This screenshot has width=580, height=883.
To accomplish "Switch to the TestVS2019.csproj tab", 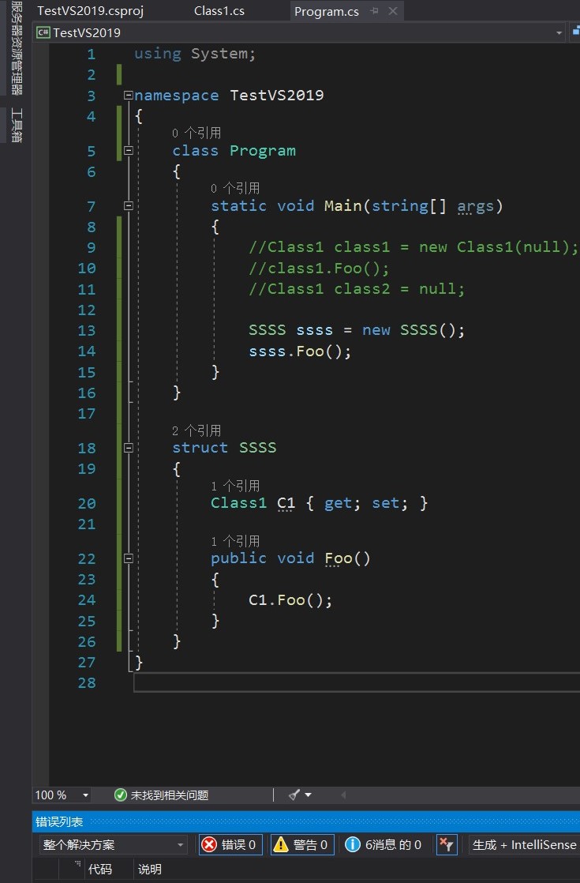I will pos(90,11).
